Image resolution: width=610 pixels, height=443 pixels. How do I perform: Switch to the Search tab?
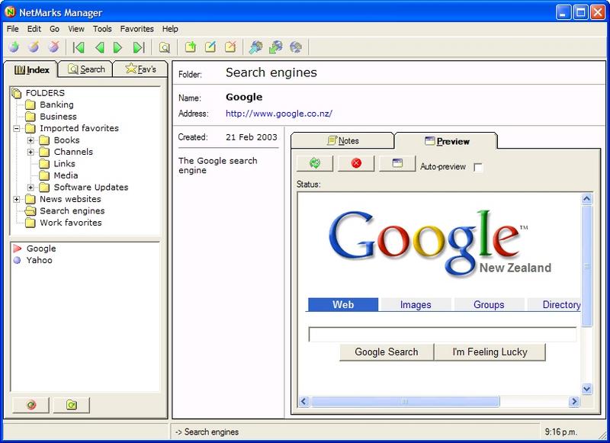click(x=86, y=69)
